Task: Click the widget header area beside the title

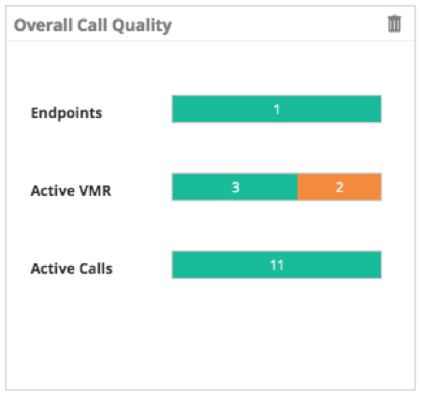Action: pyautogui.click(x=278, y=24)
